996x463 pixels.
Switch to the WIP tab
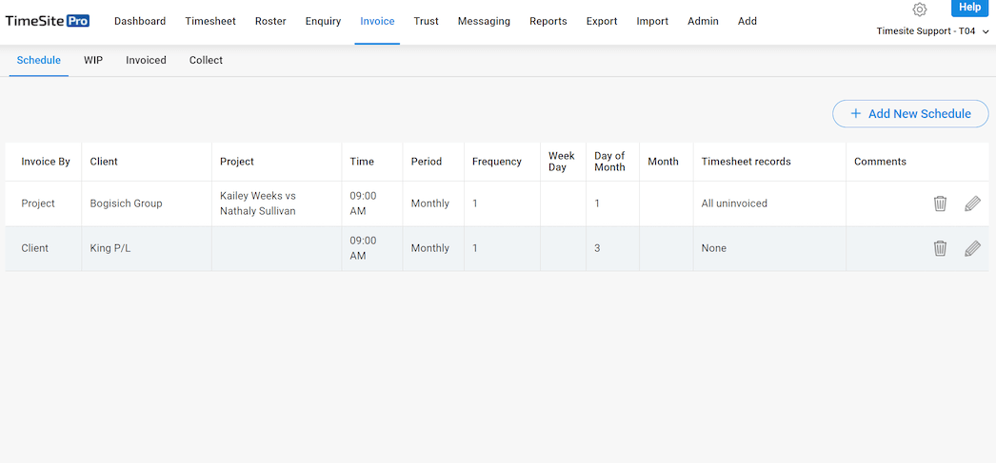coord(93,60)
